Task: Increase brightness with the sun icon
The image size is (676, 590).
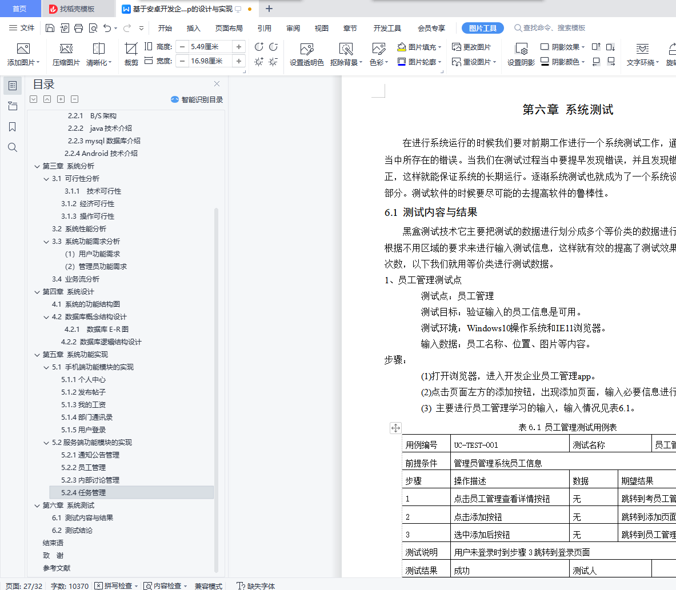Action: click(259, 62)
